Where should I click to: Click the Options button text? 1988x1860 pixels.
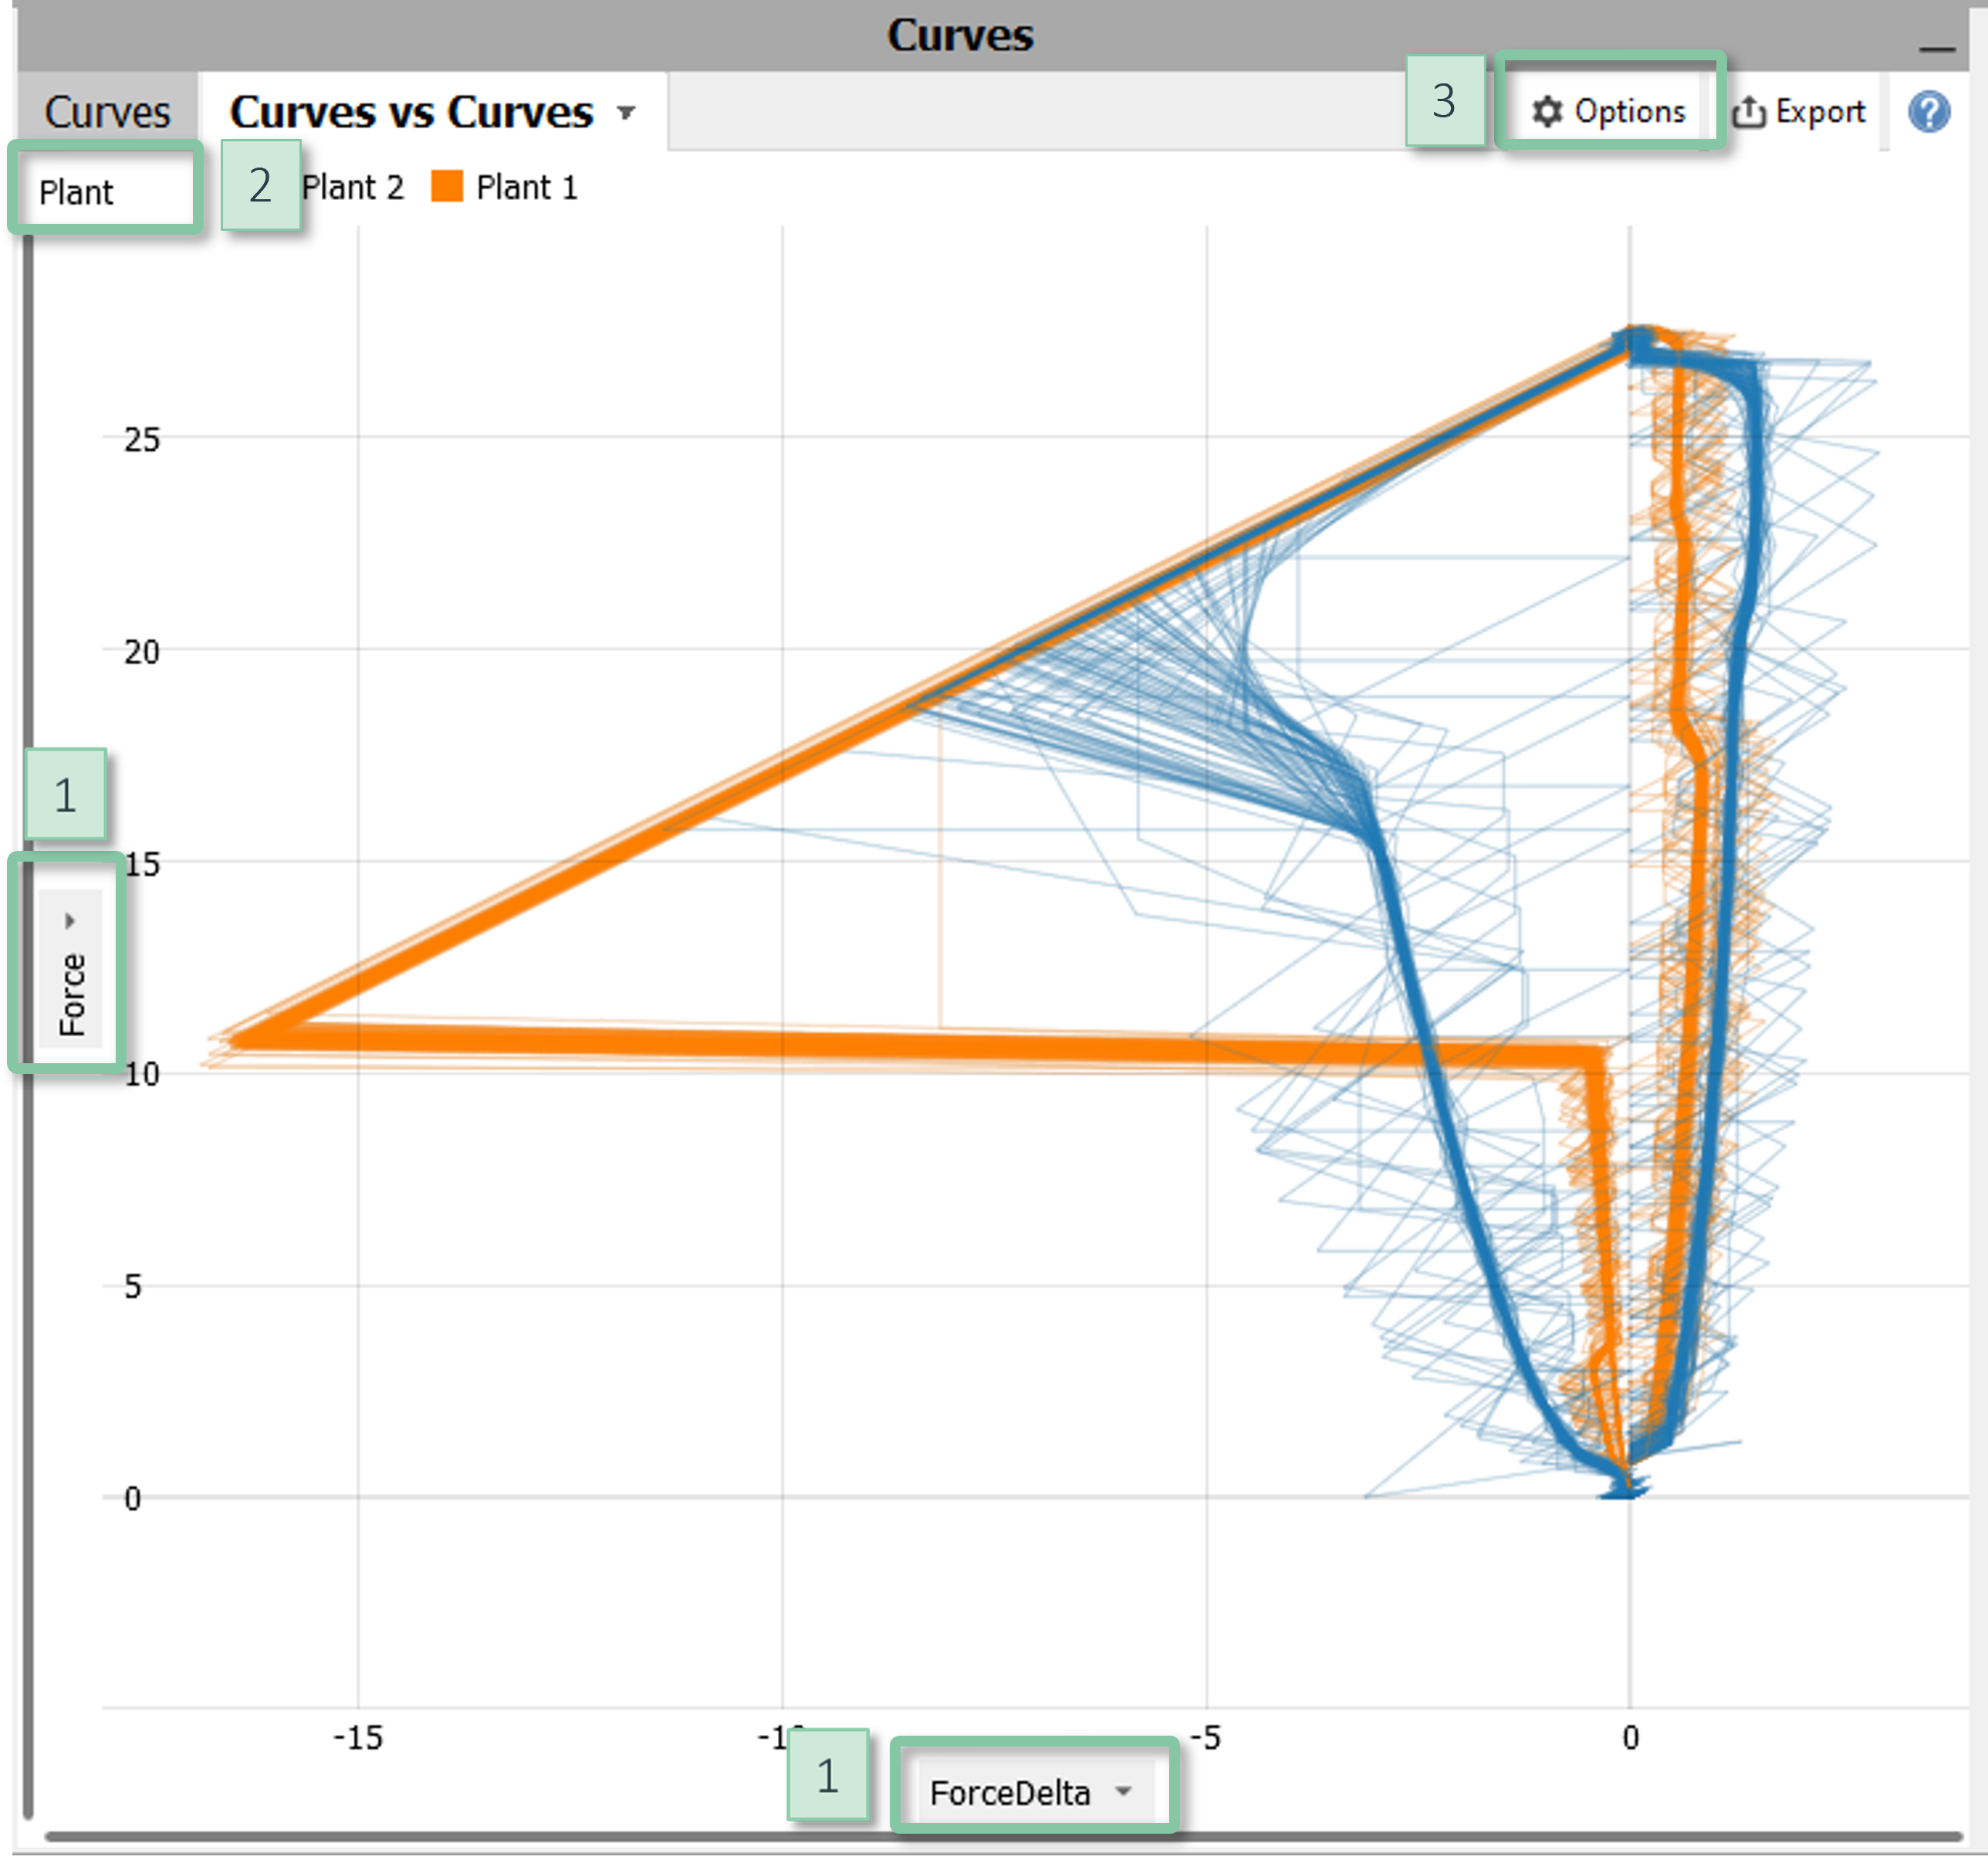click(x=1629, y=111)
